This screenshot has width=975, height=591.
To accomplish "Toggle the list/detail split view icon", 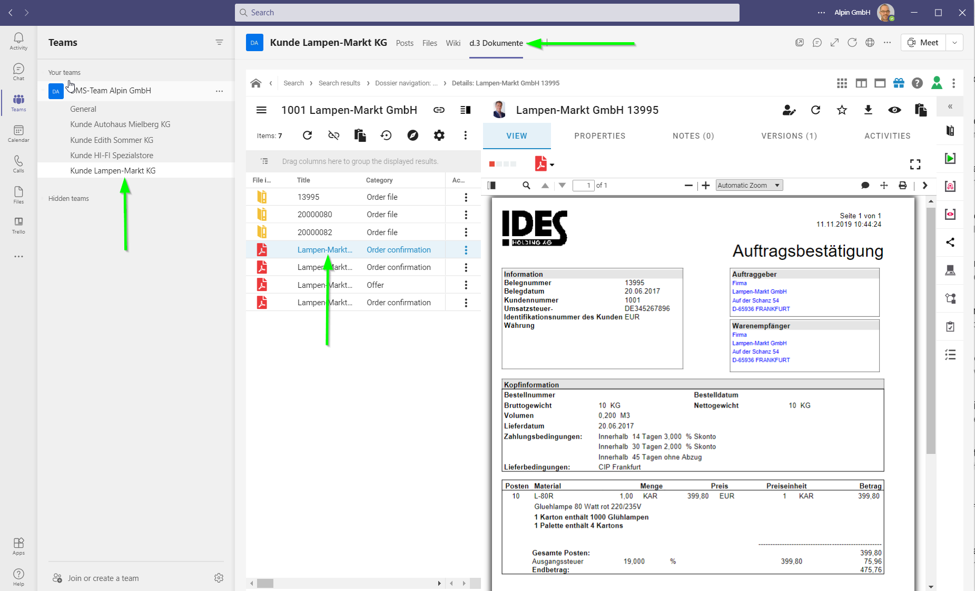I will pos(465,110).
